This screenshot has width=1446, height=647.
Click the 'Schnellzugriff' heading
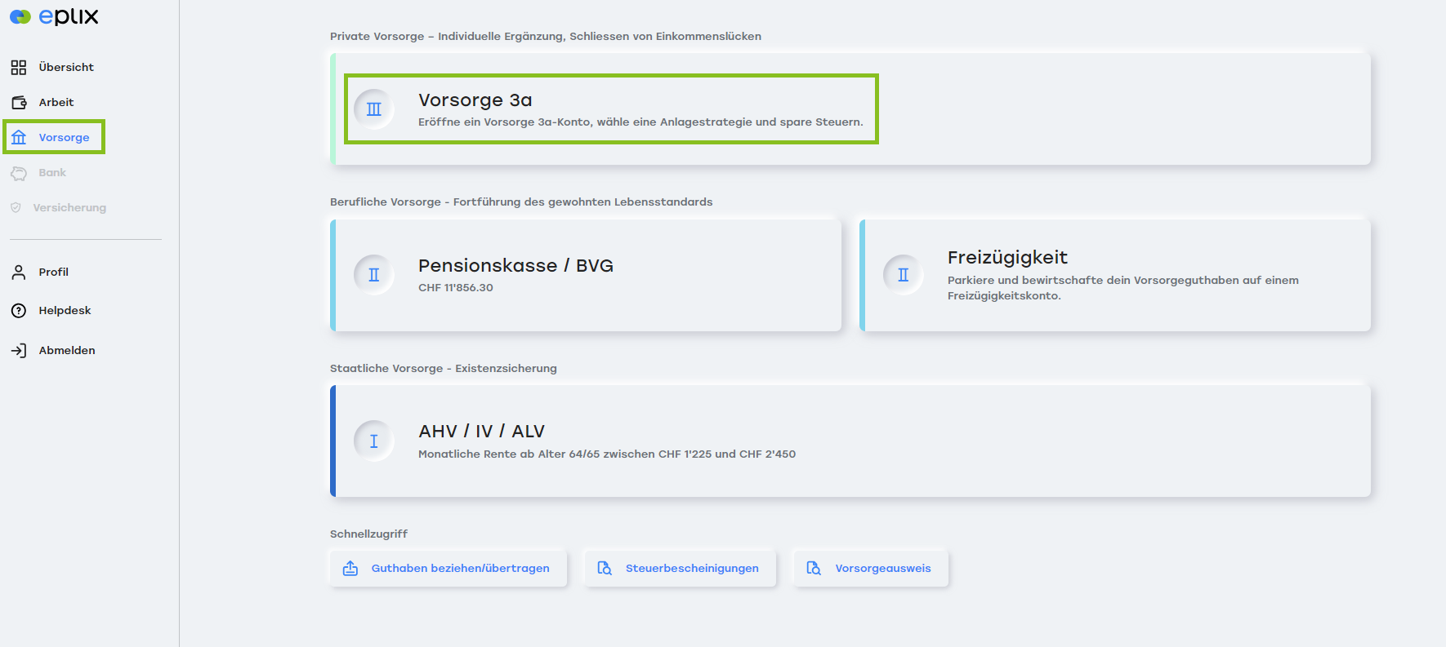click(x=368, y=534)
